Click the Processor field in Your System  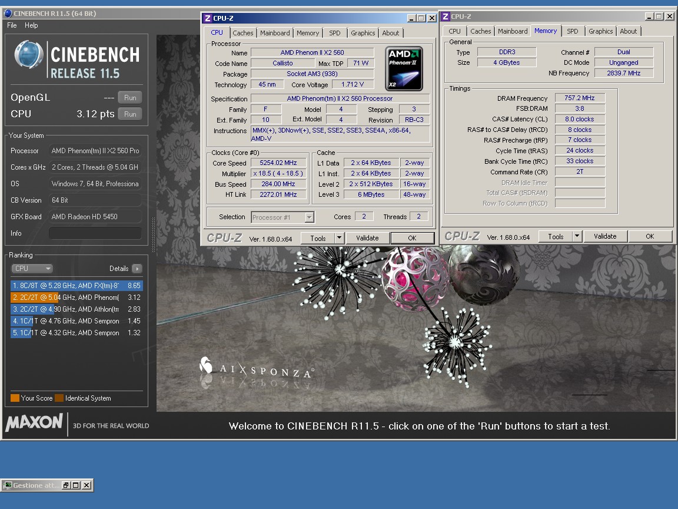(x=95, y=151)
